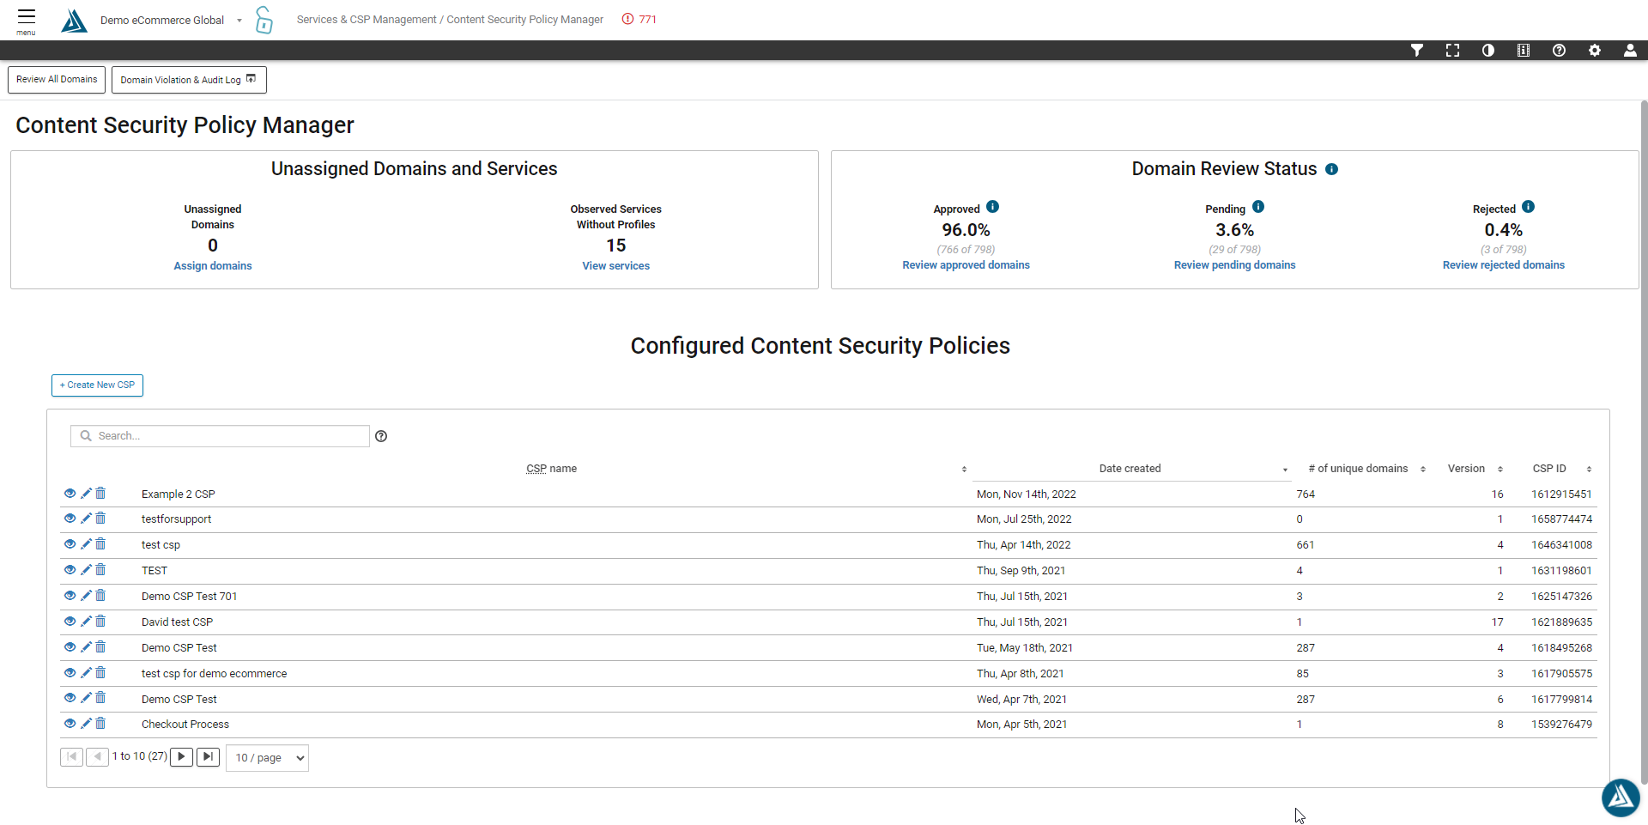Show info tooltip for Approved
Viewport: 1648px width, 825px height.
coord(992,207)
